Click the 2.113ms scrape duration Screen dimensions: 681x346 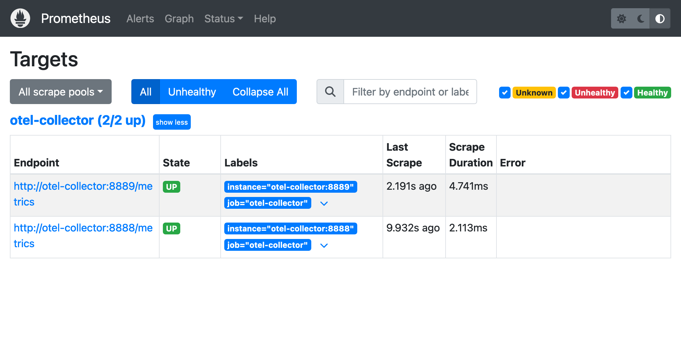(468, 228)
